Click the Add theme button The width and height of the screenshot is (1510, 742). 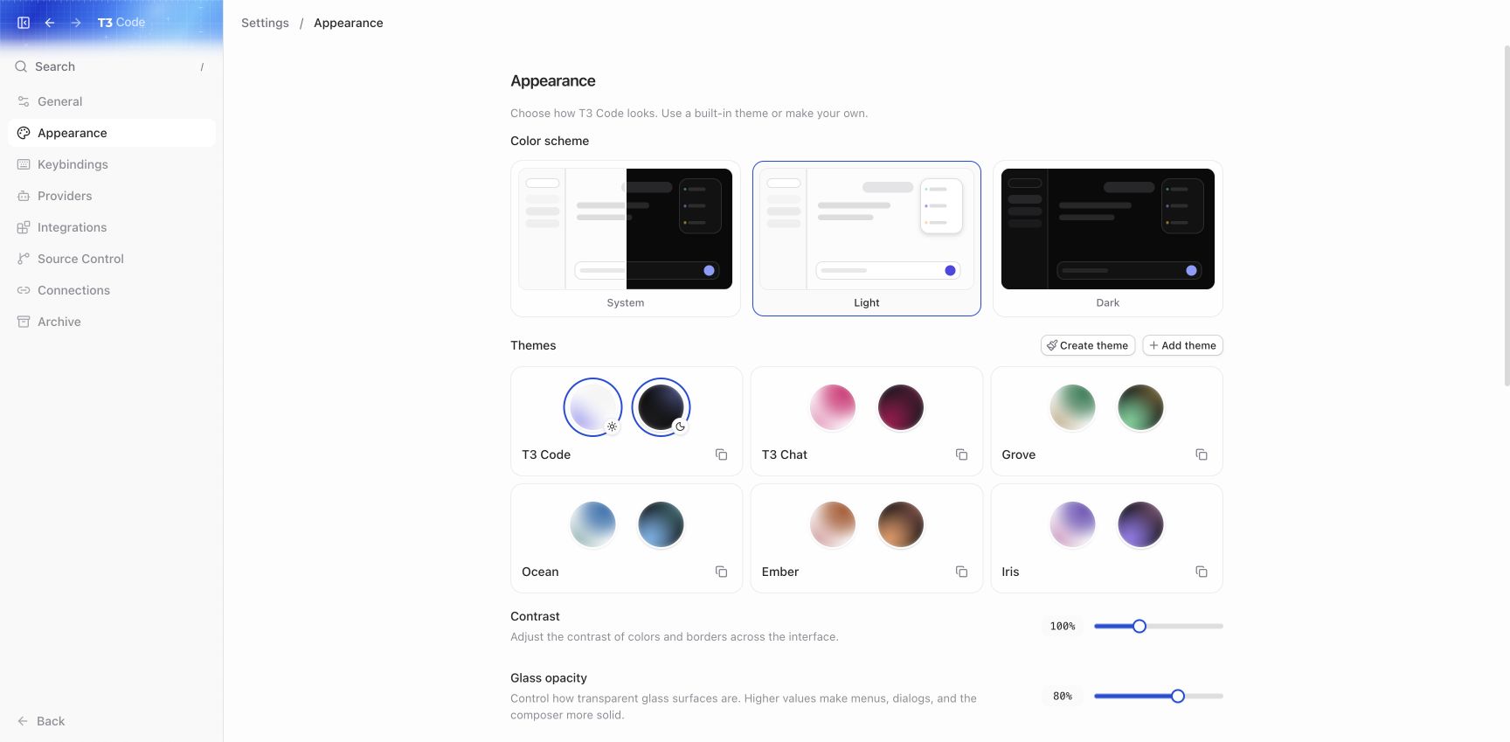click(1182, 345)
